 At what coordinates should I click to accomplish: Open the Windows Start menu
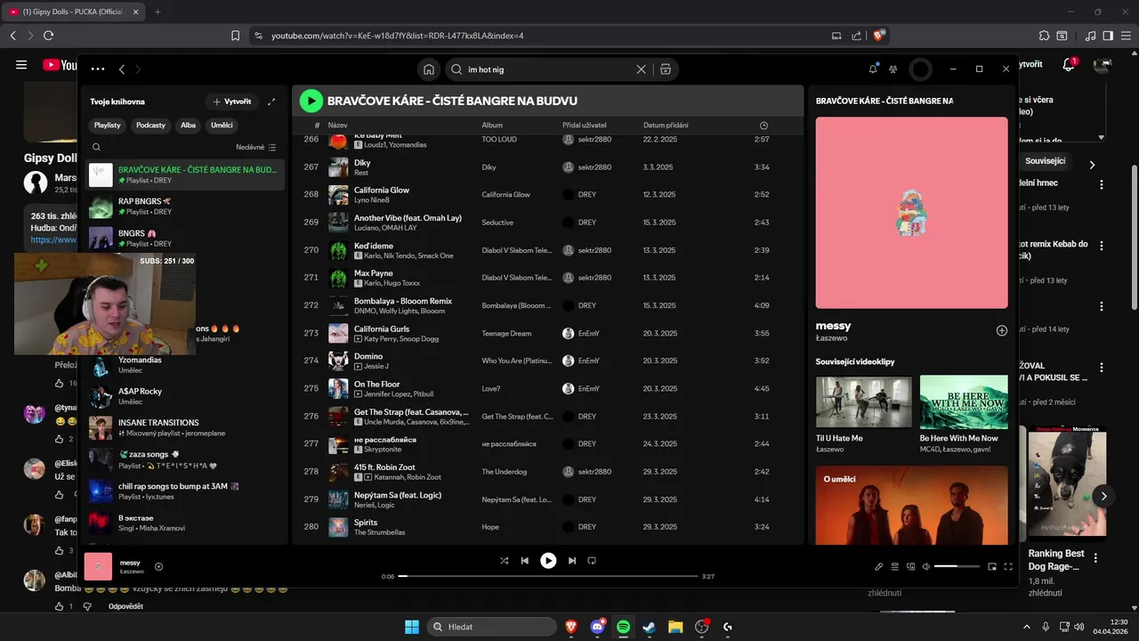(x=412, y=627)
